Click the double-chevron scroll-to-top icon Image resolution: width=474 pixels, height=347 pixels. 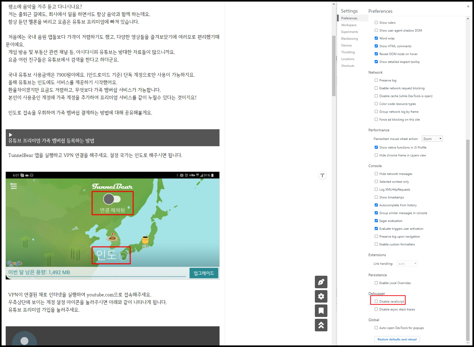click(x=321, y=325)
